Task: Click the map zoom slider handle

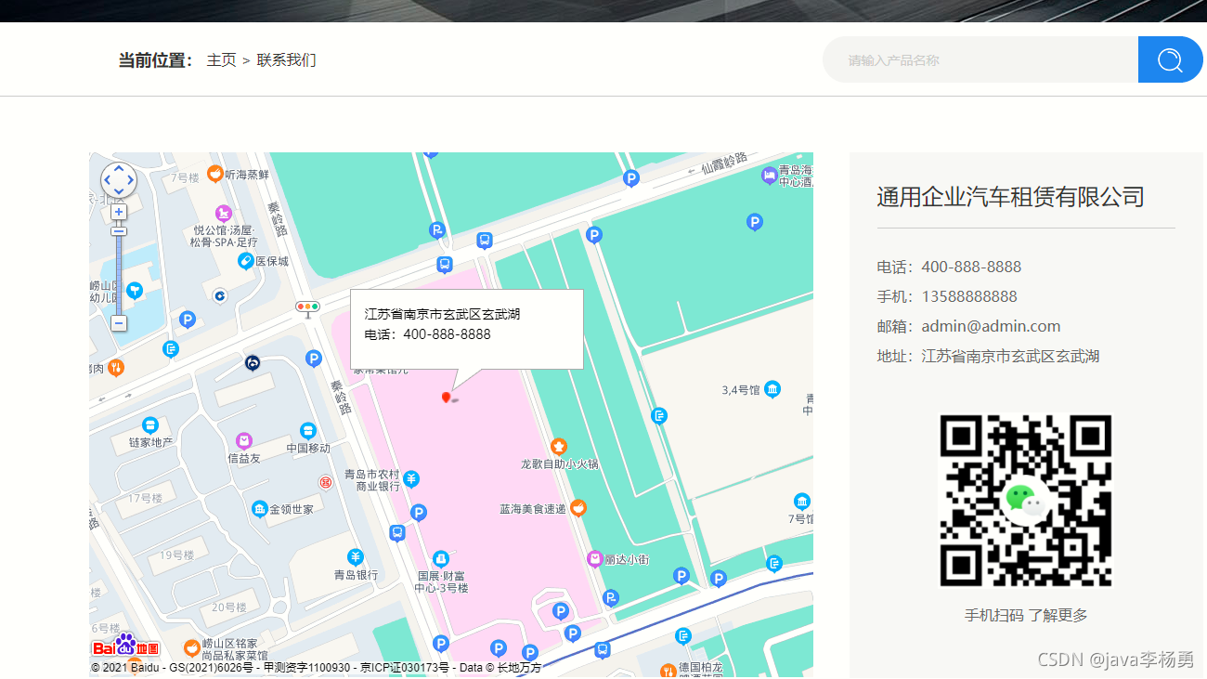Action: pyautogui.click(x=119, y=231)
